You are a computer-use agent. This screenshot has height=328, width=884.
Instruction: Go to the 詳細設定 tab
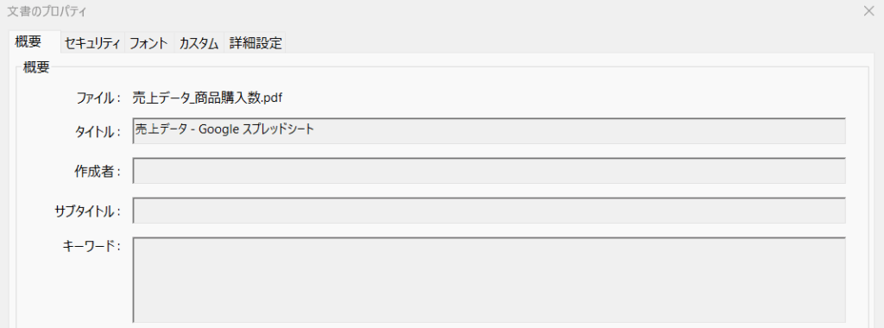pyautogui.click(x=256, y=43)
